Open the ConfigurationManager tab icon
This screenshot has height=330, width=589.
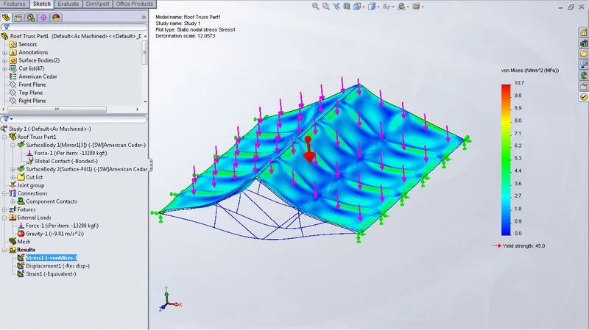tap(32, 16)
